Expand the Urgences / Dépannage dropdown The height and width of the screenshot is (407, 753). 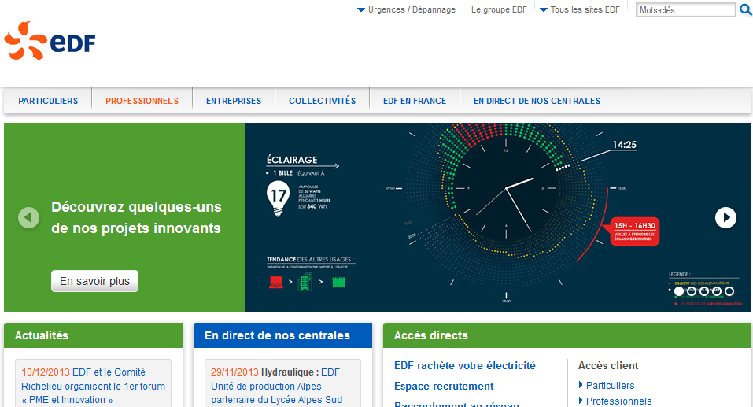coord(406,9)
